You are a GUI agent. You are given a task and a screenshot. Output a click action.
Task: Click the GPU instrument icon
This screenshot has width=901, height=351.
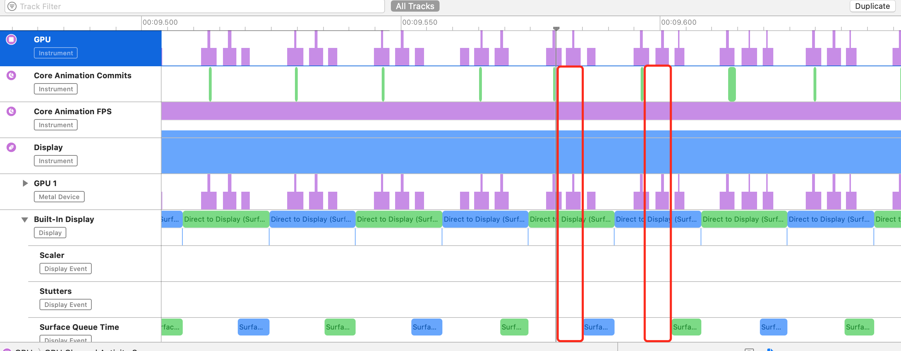pos(11,39)
